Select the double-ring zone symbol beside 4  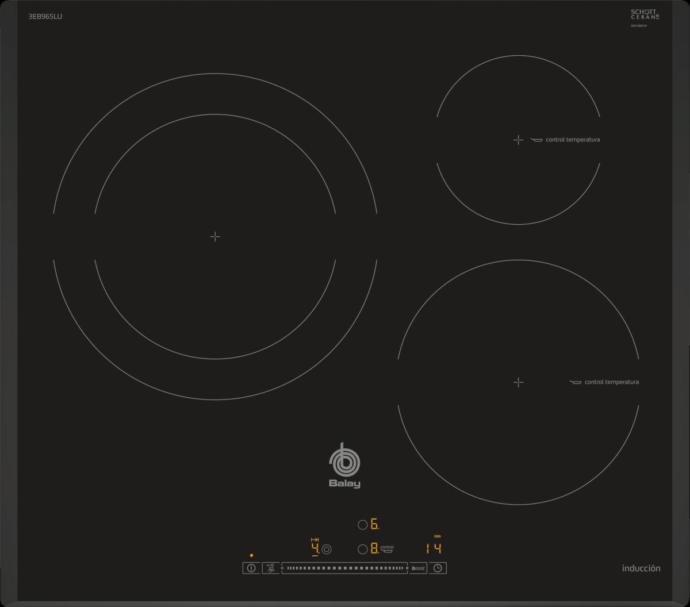point(327,549)
